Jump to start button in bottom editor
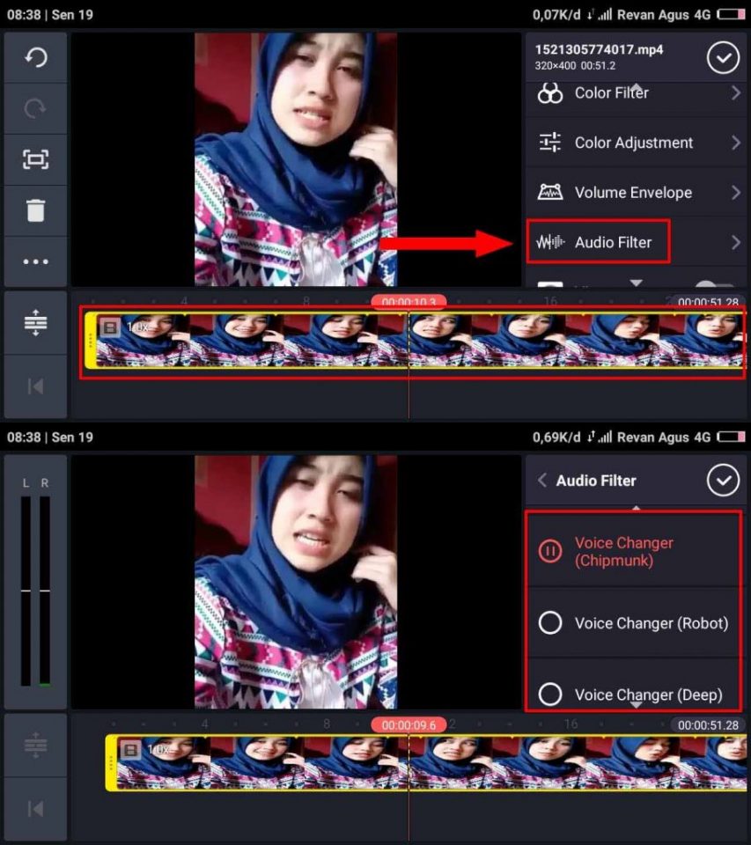Image resolution: width=751 pixels, height=845 pixels. (35, 809)
